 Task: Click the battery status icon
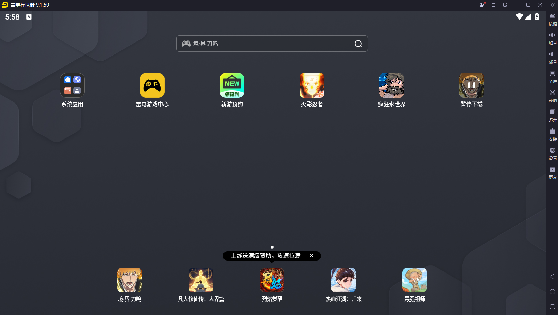(x=537, y=16)
